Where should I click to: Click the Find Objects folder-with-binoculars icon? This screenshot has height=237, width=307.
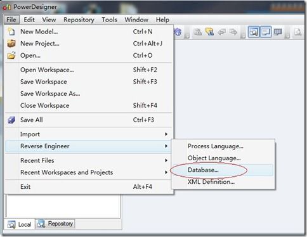pyautogui.click(x=209, y=32)
